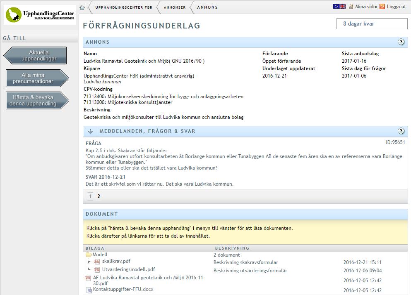Click Hämta & bevaka denna upphandling

pos(37,100)
